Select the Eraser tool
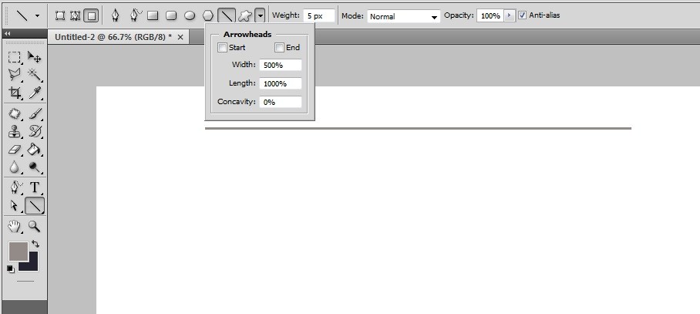This screenshot has width=700, height=314. [15, 149]
